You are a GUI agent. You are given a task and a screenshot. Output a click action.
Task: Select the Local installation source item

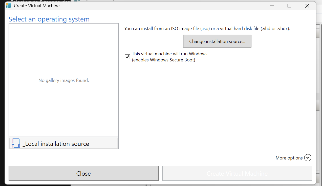63,143
